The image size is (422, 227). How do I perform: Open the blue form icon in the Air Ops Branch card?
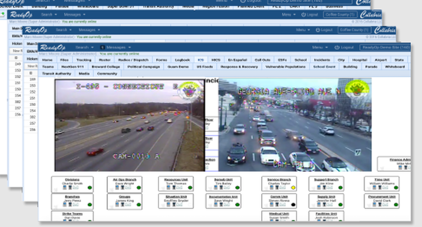coord(117,187)
